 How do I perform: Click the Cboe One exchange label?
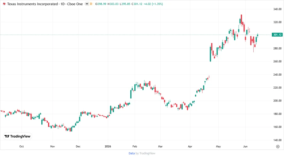(75, 4)
